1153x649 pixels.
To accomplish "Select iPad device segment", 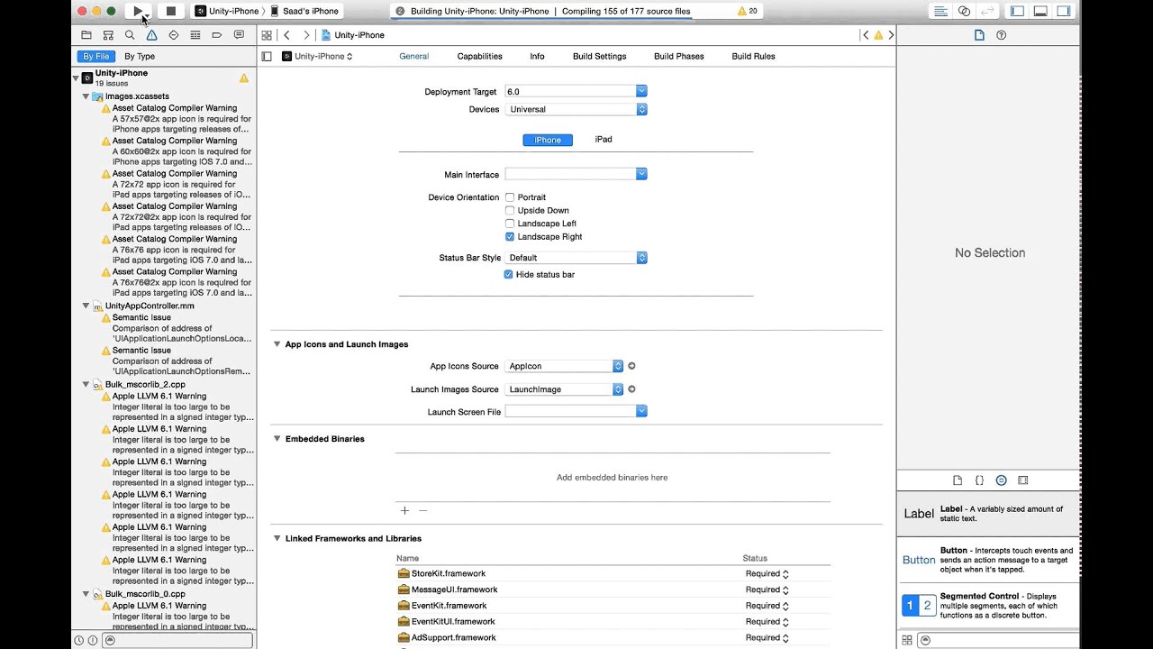I will [604, 140].
